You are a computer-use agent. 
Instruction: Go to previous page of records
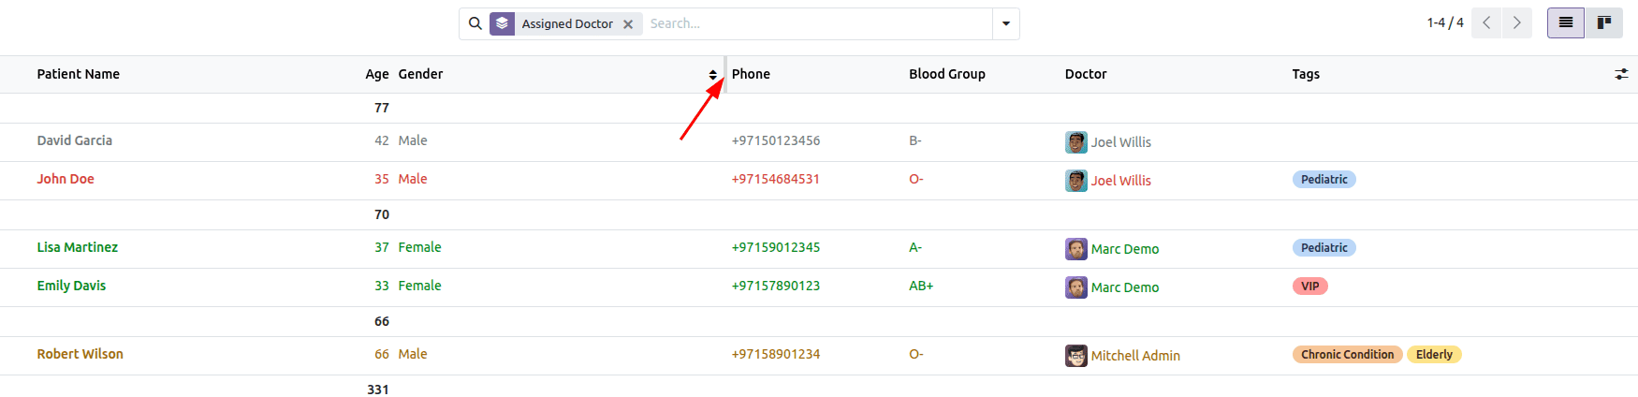tap(1486, 22)
